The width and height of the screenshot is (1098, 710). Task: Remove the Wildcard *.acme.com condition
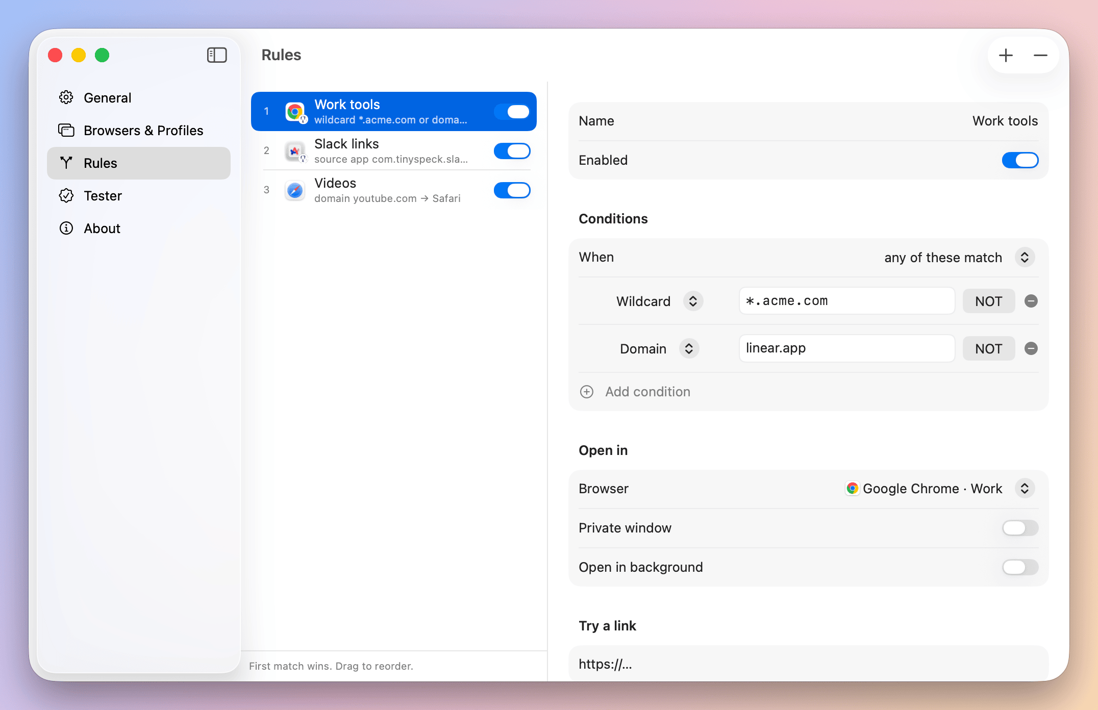1031,301
